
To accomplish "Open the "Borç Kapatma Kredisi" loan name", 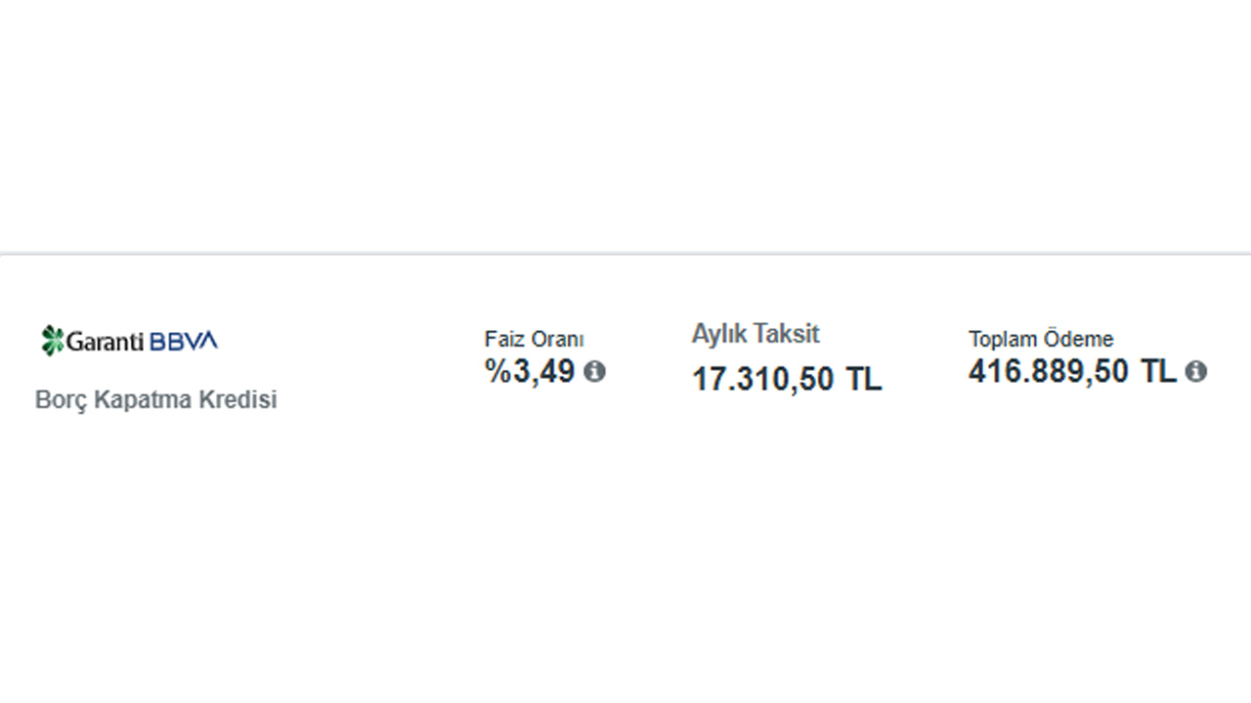I will pyautogui.click(x=156, y=400).
